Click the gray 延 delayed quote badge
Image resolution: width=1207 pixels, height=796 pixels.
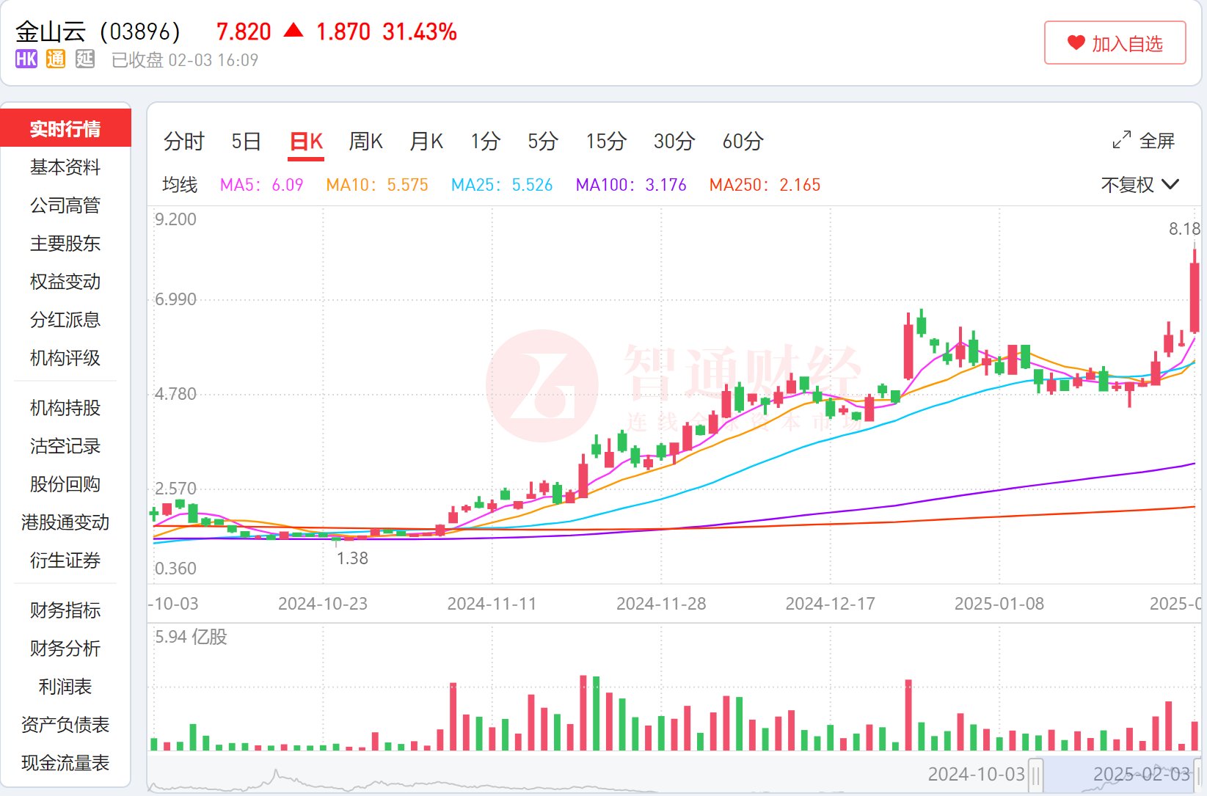(85, 59)
